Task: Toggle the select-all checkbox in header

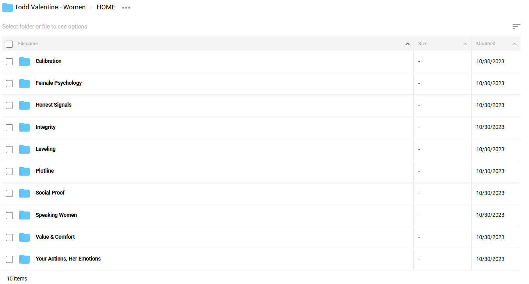Action: (9, 44)
